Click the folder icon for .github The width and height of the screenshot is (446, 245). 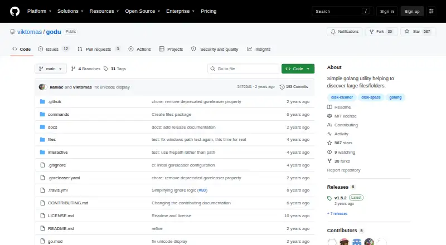click(42, 101)
